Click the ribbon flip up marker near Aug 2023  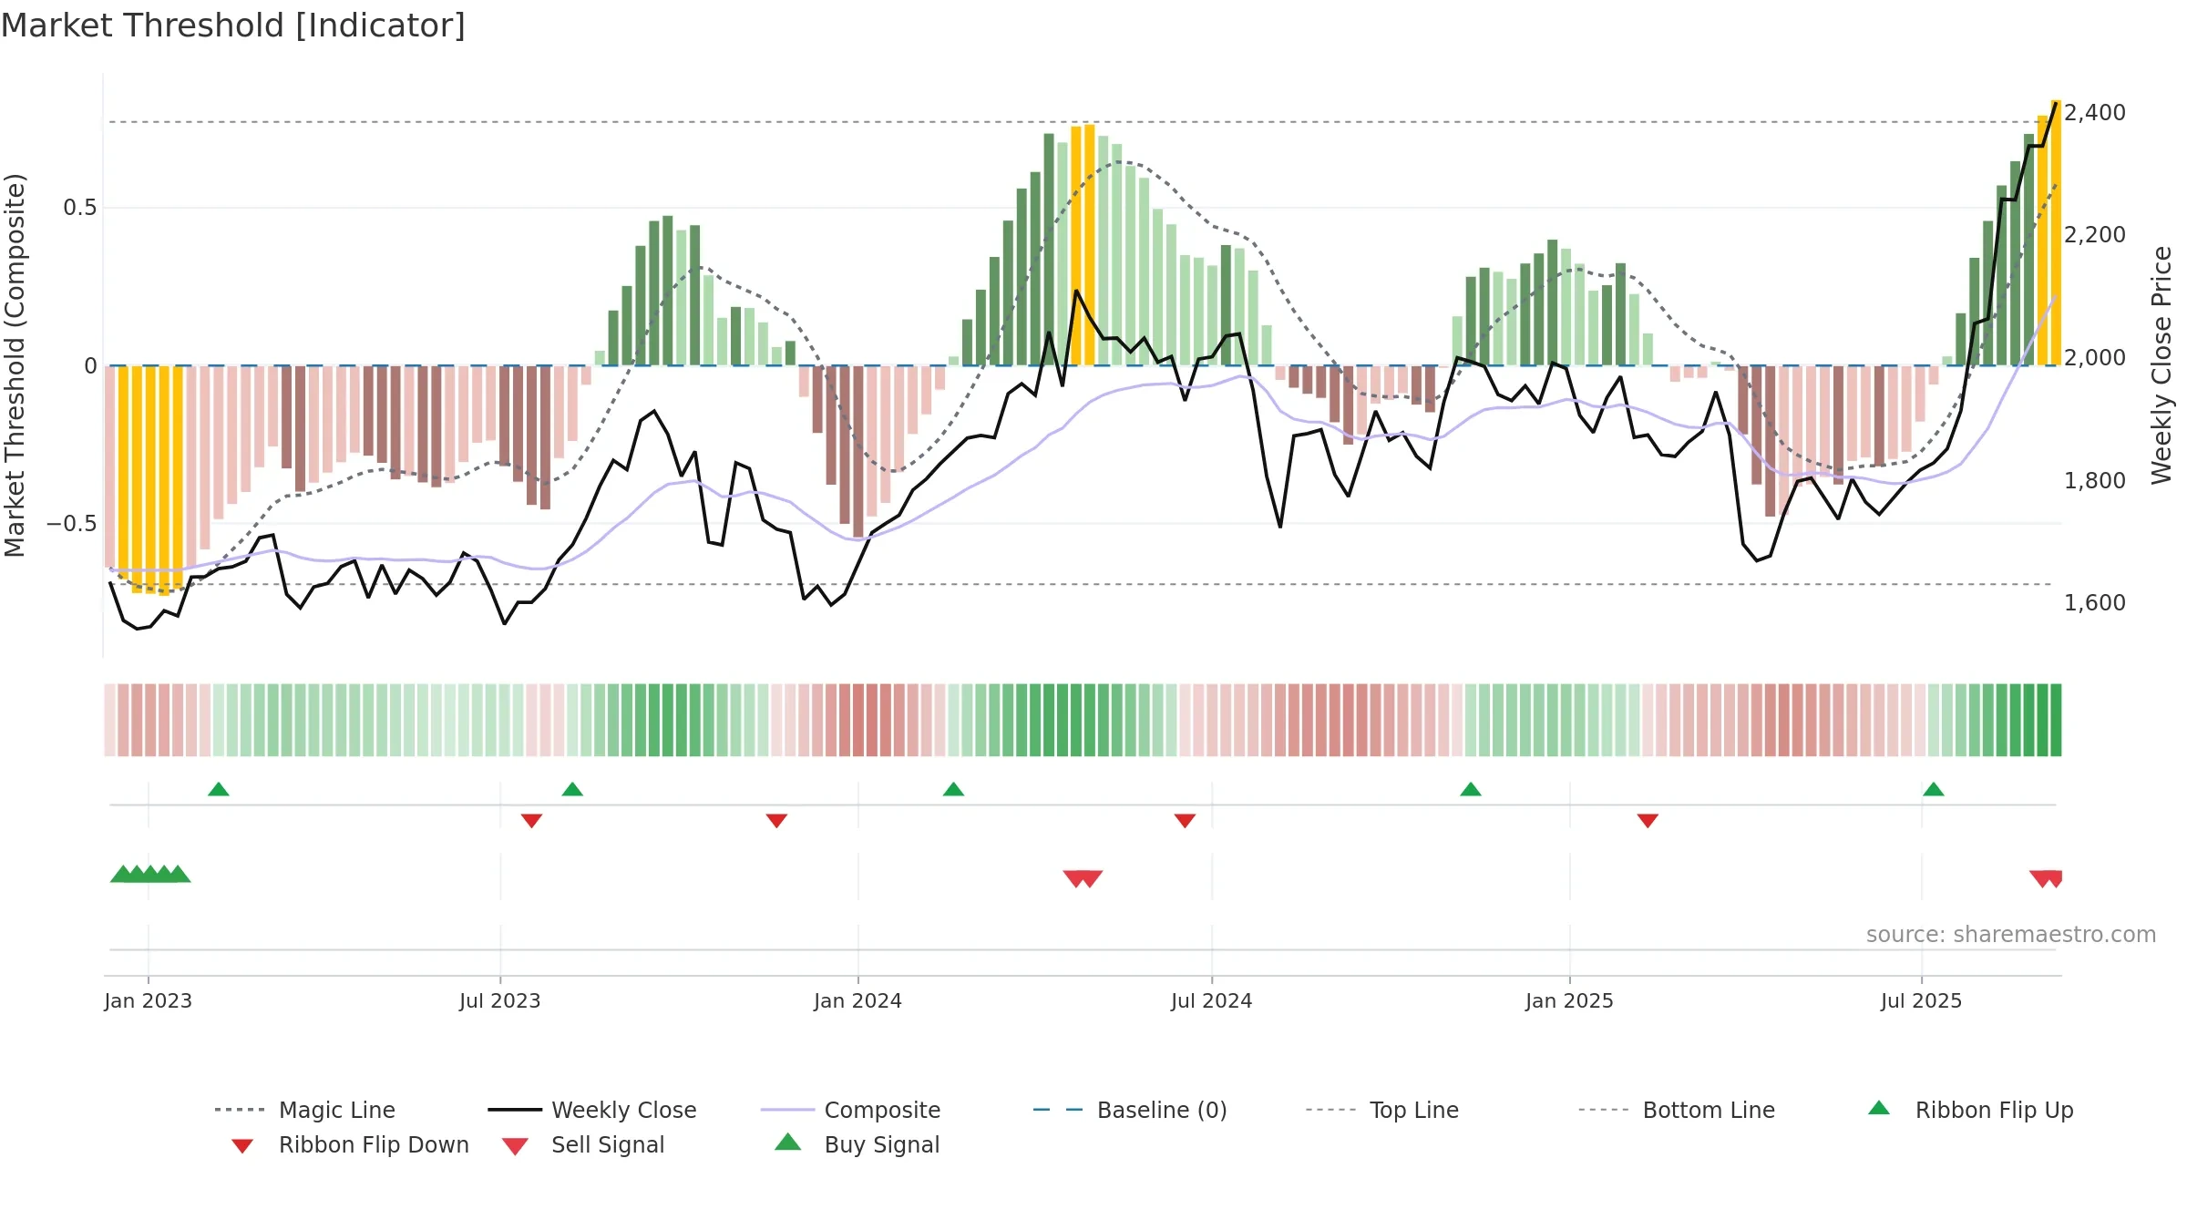pyautogui.click(x=572, y=789)
